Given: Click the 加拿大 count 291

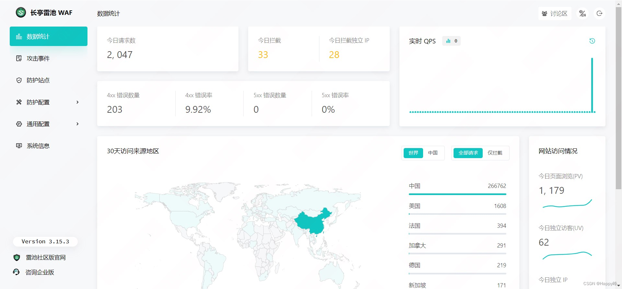Looking at the screenshot, I should [501, 246].
